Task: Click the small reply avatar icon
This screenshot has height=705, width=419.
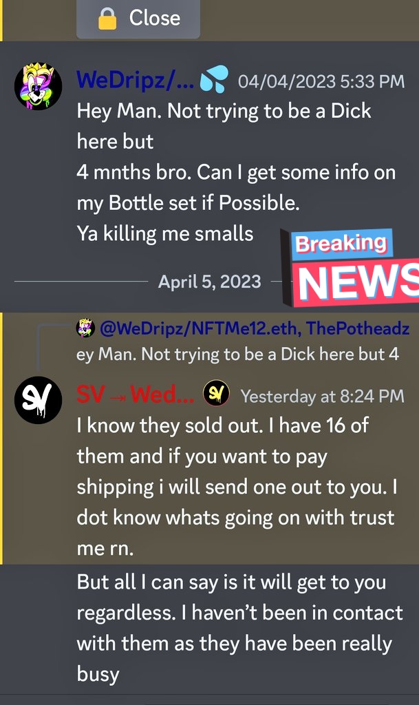Action: tap(85, 328)
